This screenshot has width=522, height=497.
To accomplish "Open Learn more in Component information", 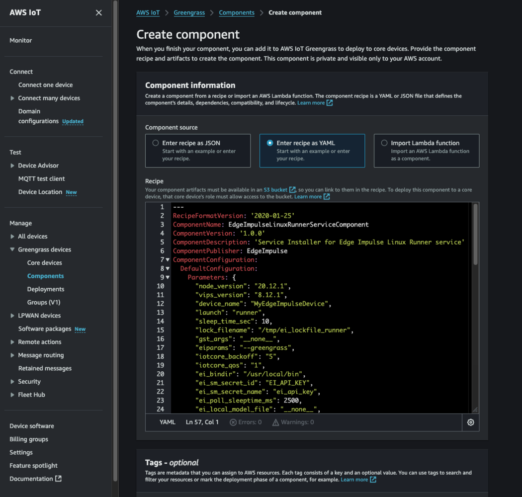I will [315, 103].
